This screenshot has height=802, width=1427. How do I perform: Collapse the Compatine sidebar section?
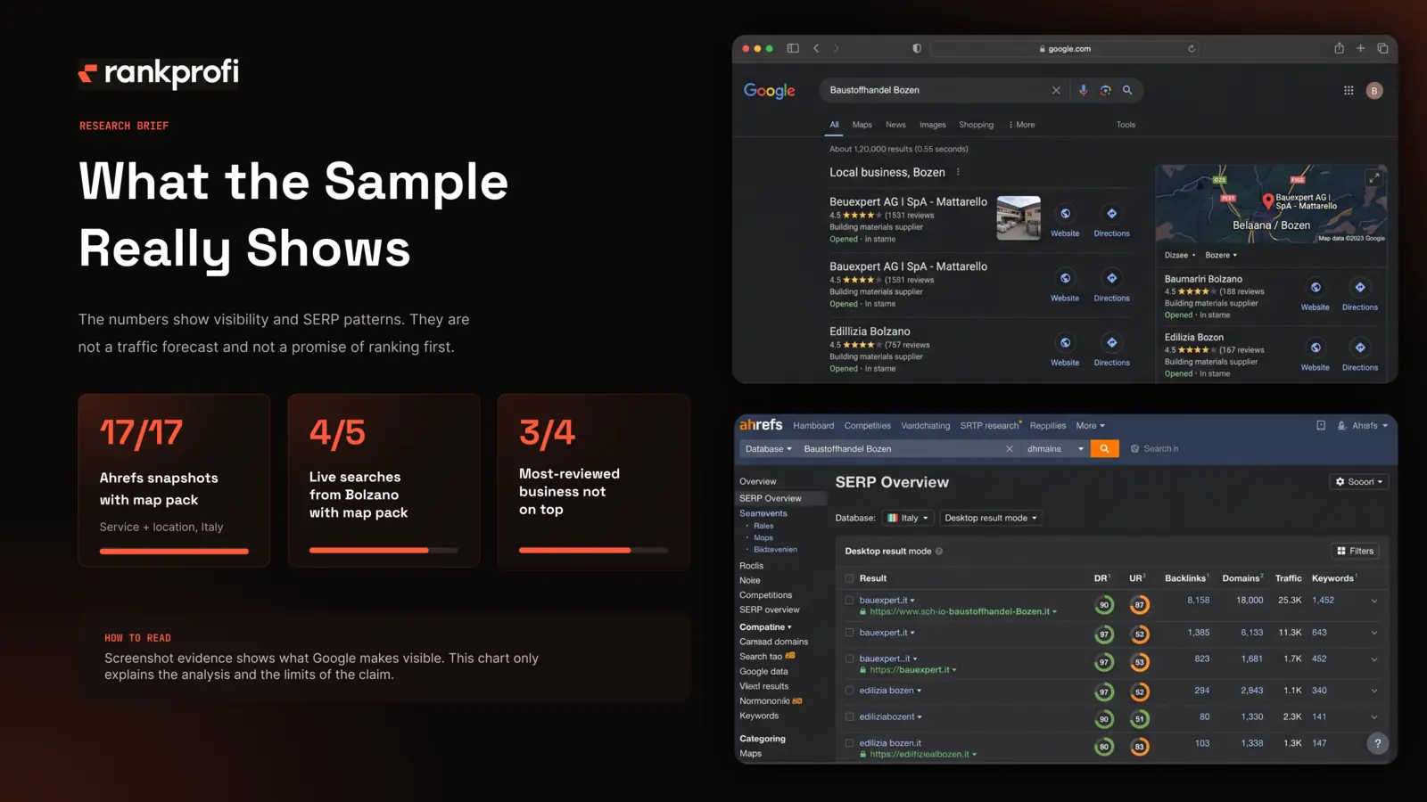coord(765,627)
